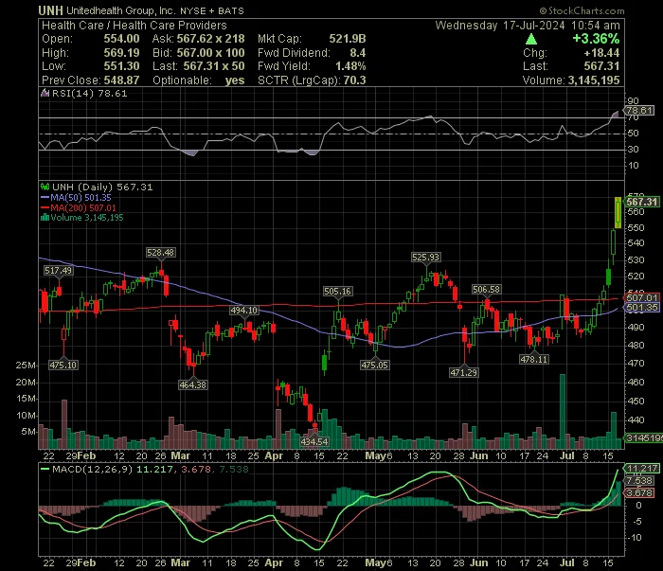Click the red MA(200) legend line marker
The height and width of the screenshot is (571, 663).
click(45, 207)
